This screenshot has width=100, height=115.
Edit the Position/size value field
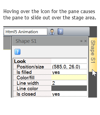coord(69,67)
